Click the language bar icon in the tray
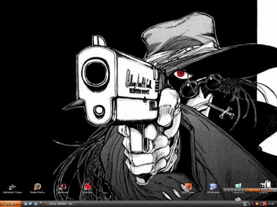Image resolution: width=277 pixels, height=207 pixels. tap(245, 204)
